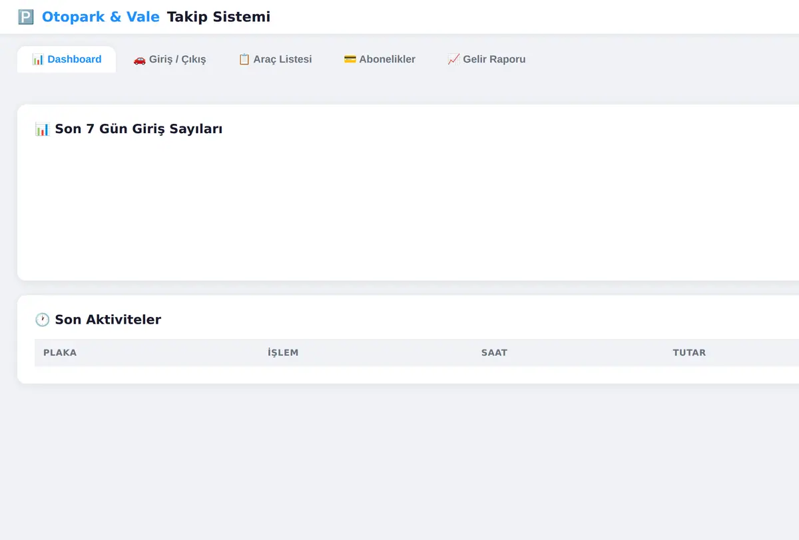The image size is (799, 540).
Task: Click the bar chart icon beside Son 7 Gün
Action: tap(42, 129)
